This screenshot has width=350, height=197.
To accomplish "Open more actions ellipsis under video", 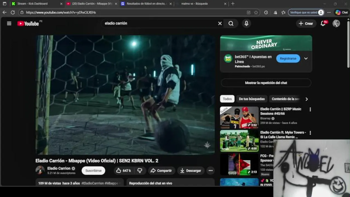I will point(211,170).
